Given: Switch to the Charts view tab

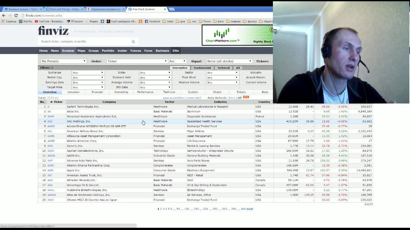Looking at the screenshot, I should (x=217, y=92).
